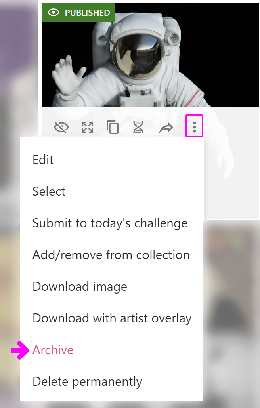Click the crossed-out eye unpublish icon

[x=61, y=127]
